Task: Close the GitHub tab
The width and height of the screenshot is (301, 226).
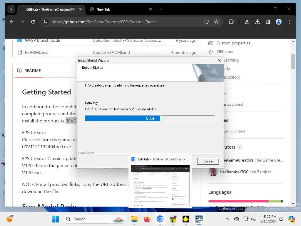Action: point(81,9)
